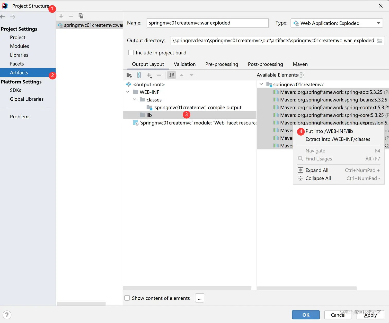Switch to Maven tab

tap(300, 64)
